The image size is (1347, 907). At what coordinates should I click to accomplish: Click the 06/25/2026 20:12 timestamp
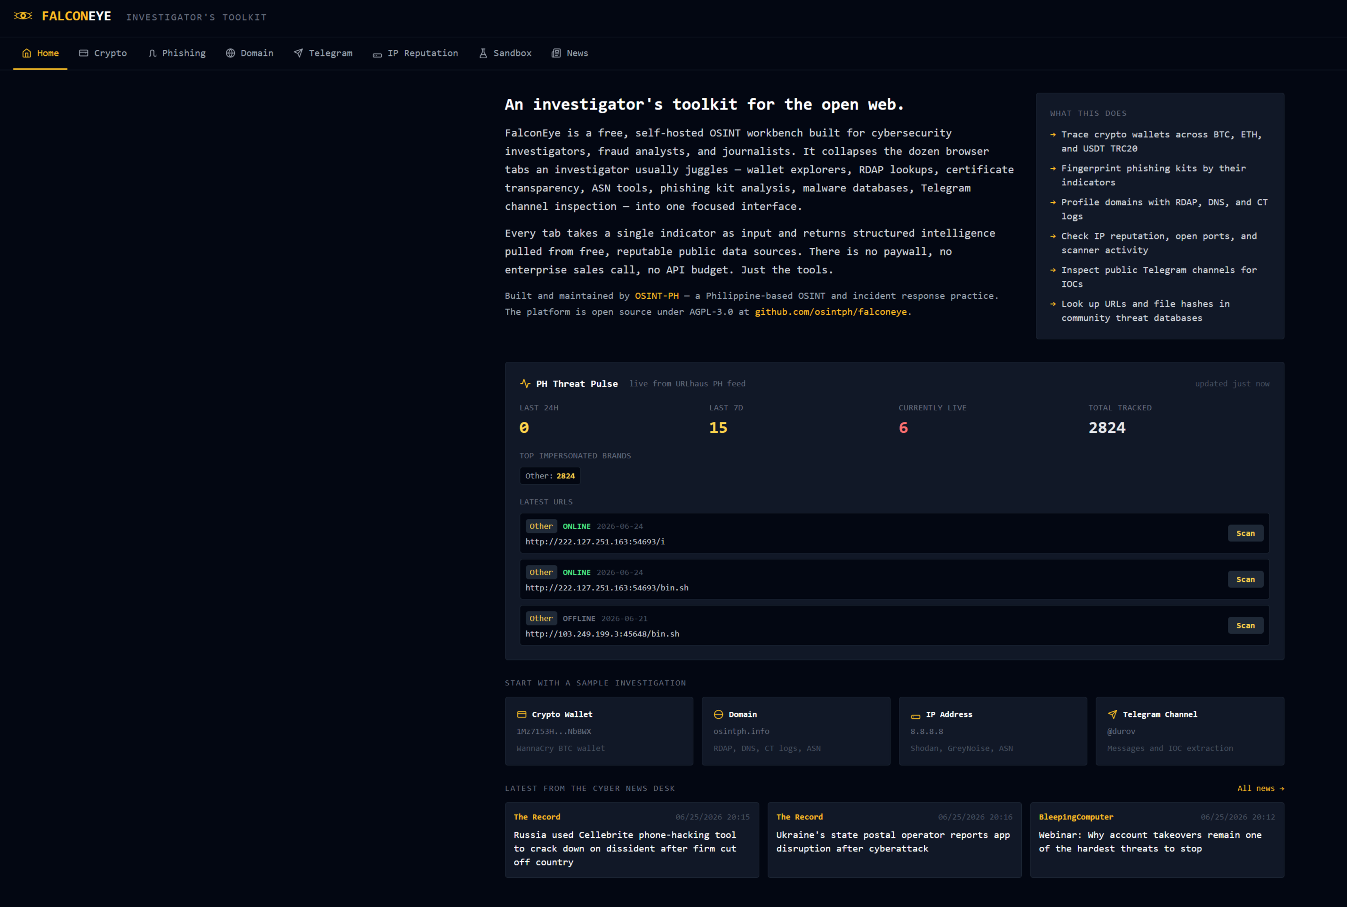(x=1238, y=817)
